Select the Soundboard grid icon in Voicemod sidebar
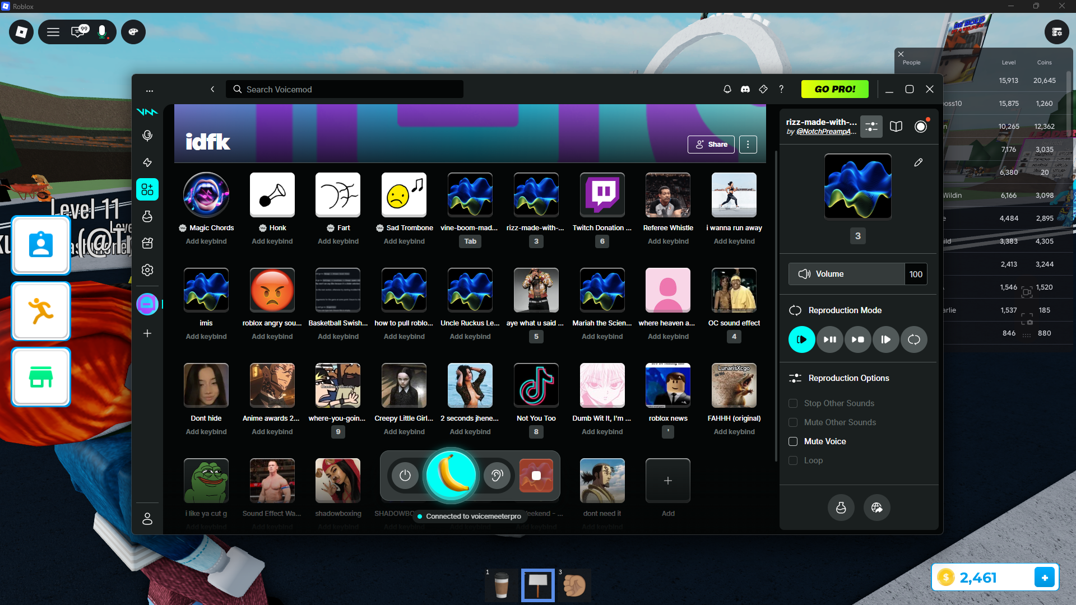Screen dimensions: 1076x605 click(147, 189)
